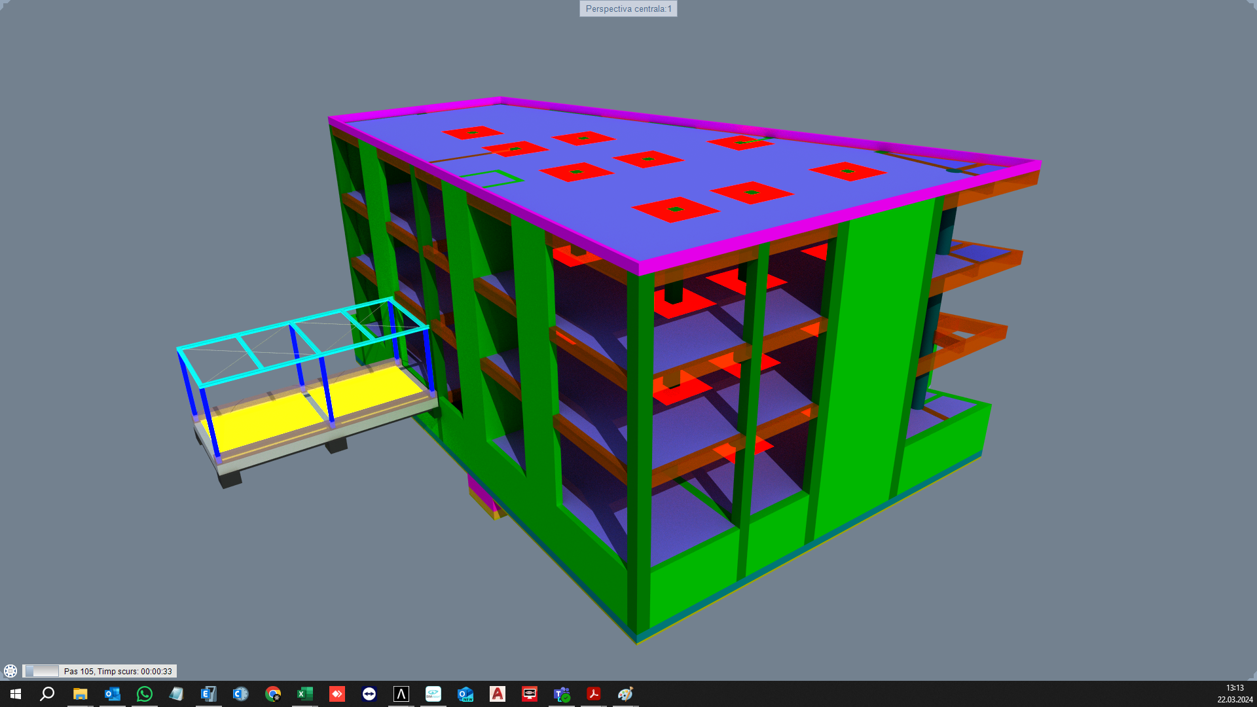Open the tilted glass sheet taskbar app

[x=176, y=694]
